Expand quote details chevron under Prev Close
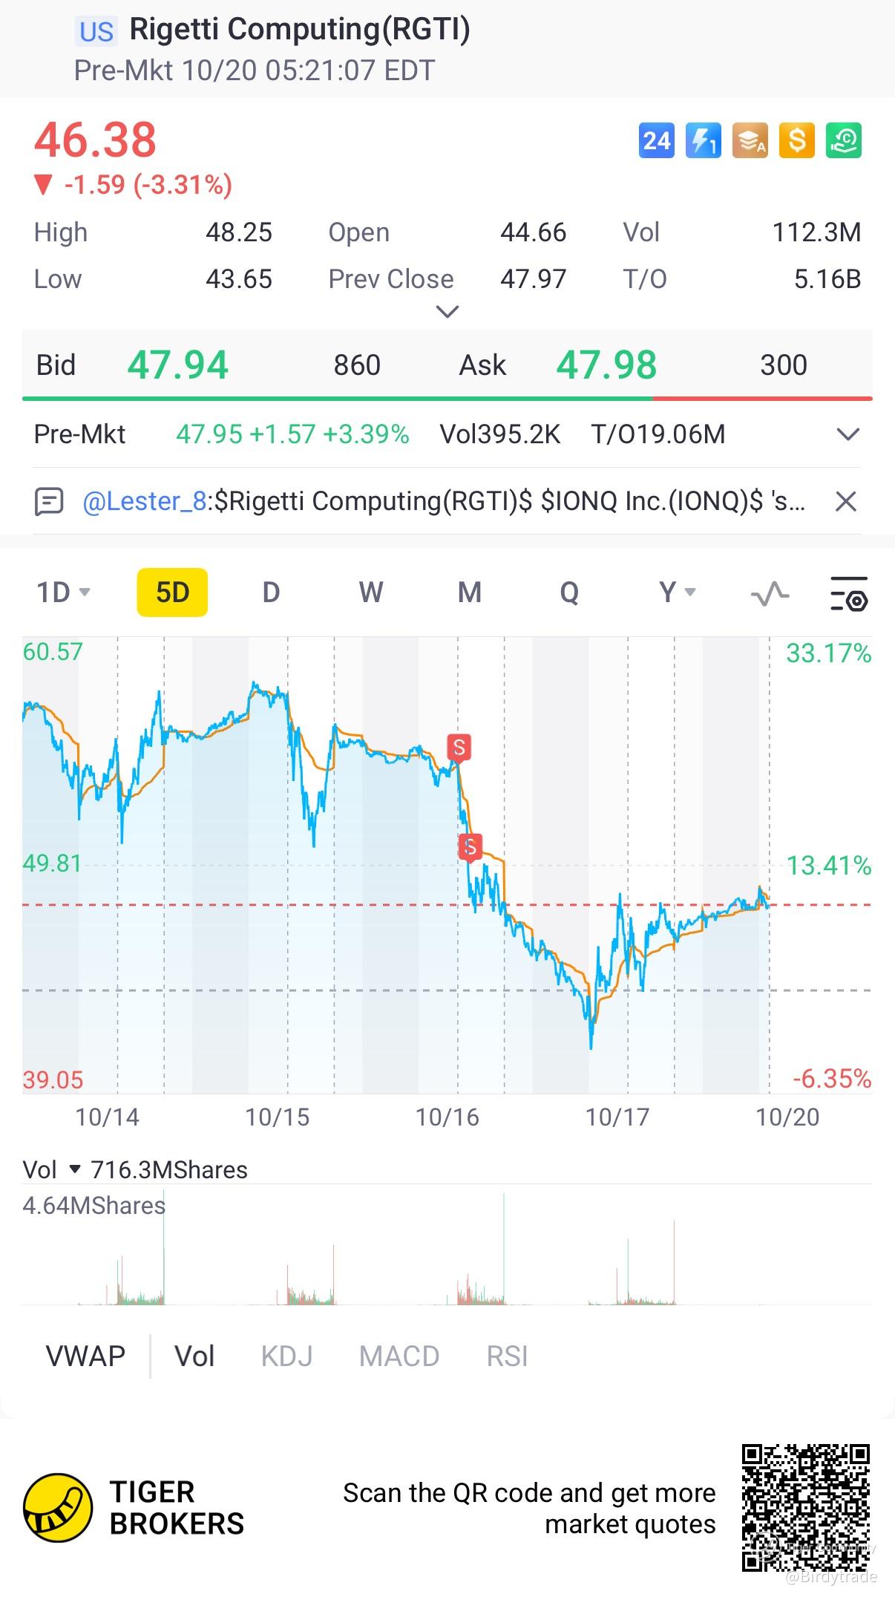The width and height of the screenshot is (895, 1597). tap(447, 311)
